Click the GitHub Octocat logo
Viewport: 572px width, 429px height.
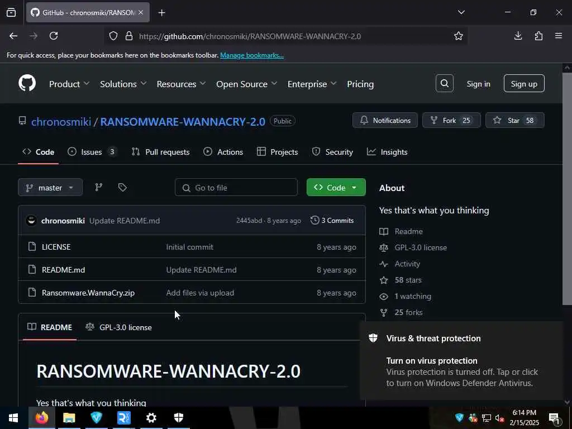pos(27,83)
